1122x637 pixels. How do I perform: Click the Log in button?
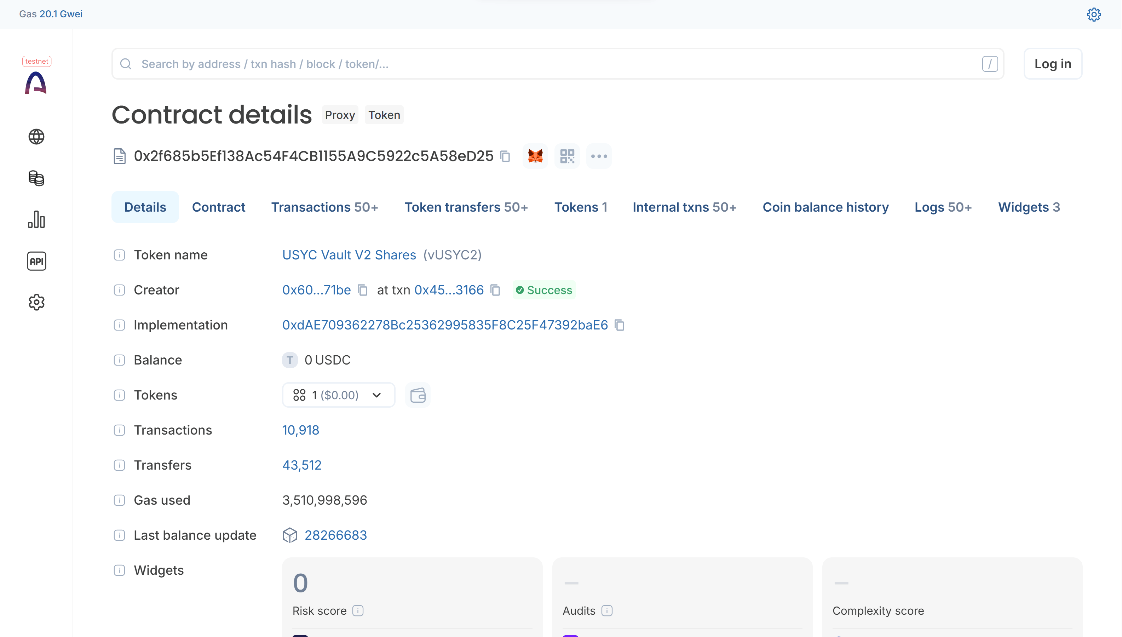tap(1052, 64)
